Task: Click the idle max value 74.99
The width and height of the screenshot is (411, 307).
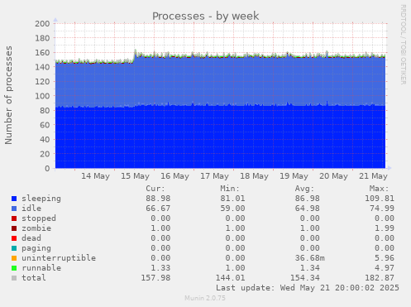Action: 382,209
